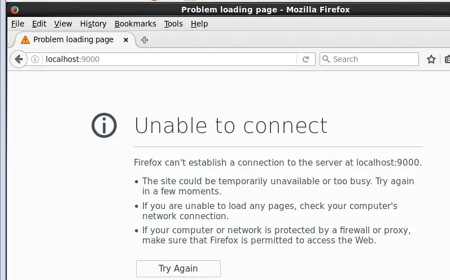Open the Help menu
Screen dimensions: 450x280
click(x=199, y=24)
